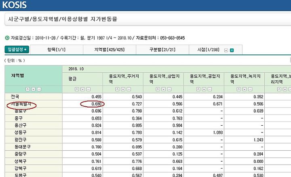Clear sort on 용도지역_녹지지역 column
The width and height of the screenshot is (291, 177).
pos(250,89)
